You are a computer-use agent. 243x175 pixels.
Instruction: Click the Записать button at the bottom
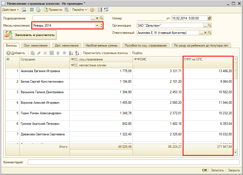(217, 170)
